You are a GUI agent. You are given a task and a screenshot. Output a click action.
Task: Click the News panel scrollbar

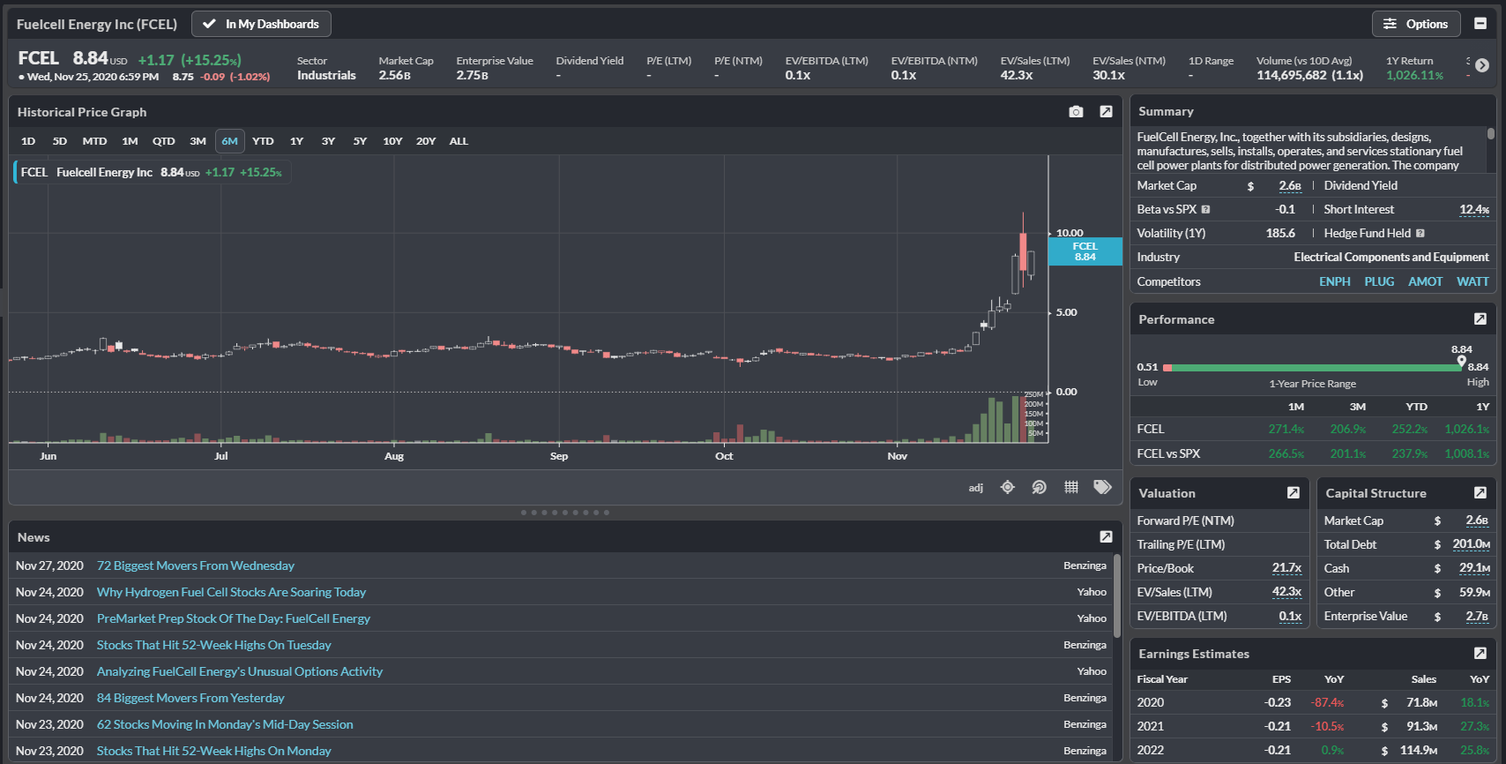click(x=1116, y=595)
